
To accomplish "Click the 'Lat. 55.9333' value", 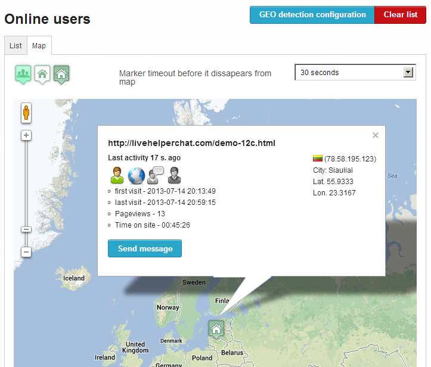I will pos(333,182).
